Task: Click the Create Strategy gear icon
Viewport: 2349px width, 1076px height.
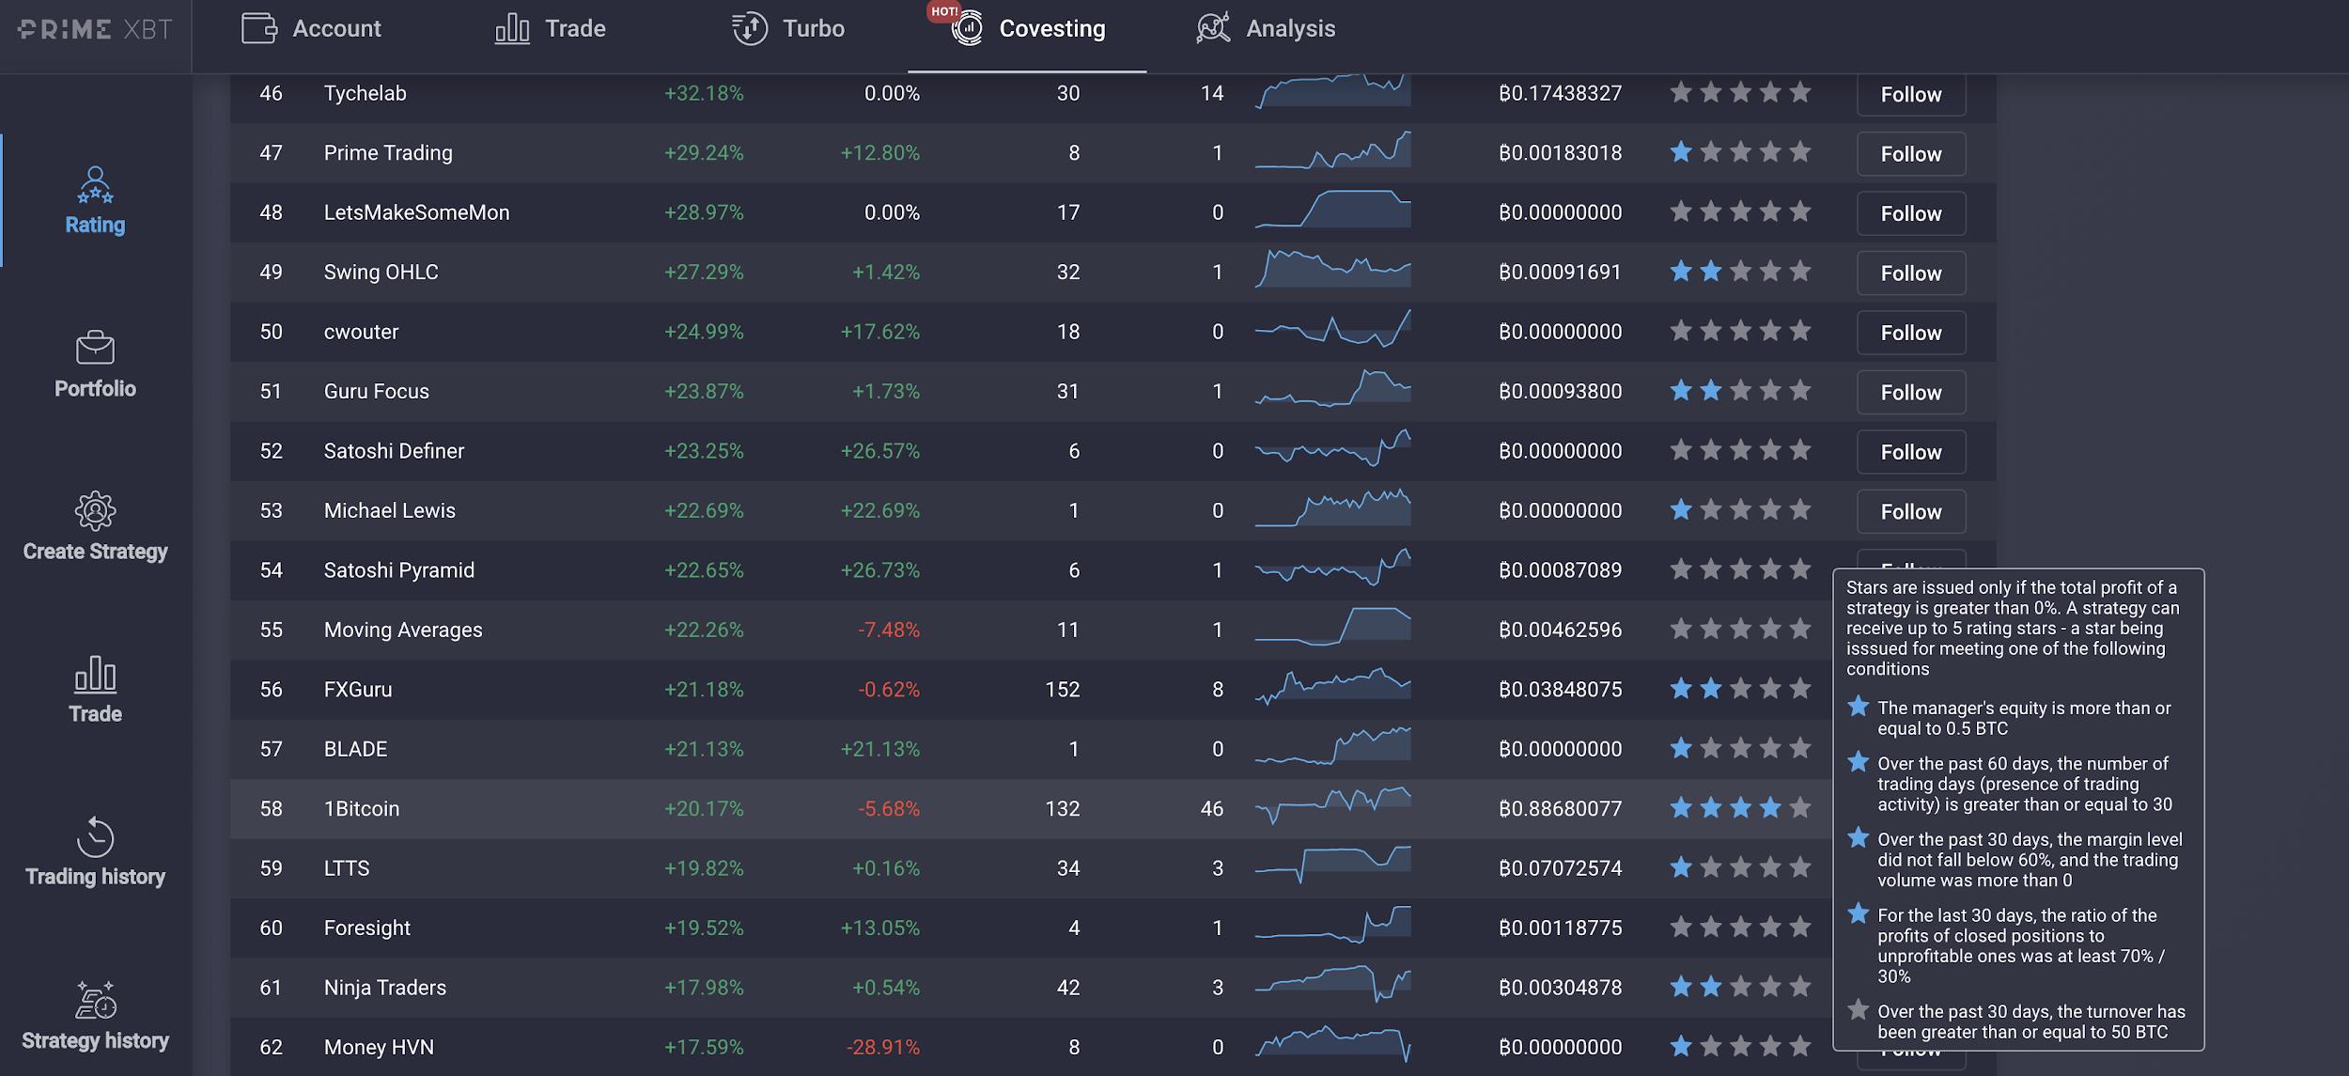Action: click(x=95, y=511)
